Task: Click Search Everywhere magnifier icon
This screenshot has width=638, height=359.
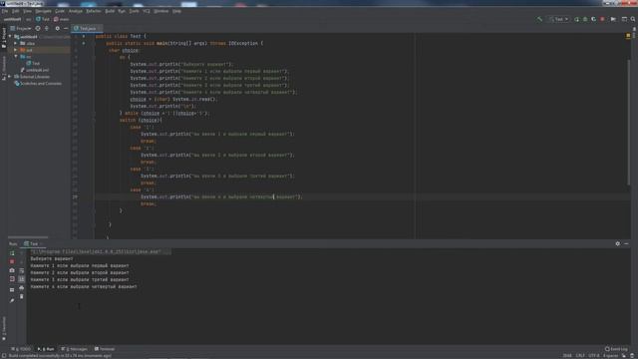Action: coord(633,19)
